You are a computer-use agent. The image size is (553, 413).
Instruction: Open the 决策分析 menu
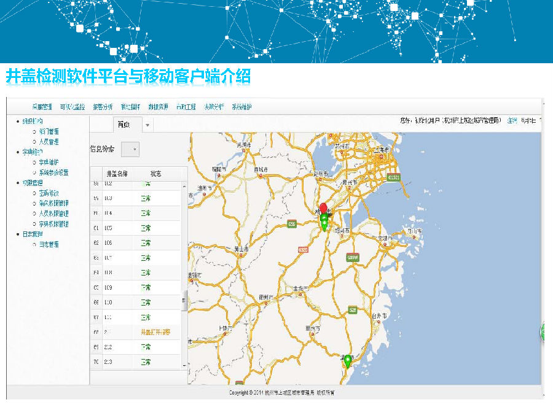[x=214, y=107]
